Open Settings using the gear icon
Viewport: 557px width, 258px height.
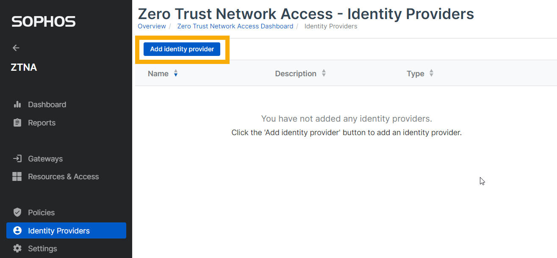point(17,248)
